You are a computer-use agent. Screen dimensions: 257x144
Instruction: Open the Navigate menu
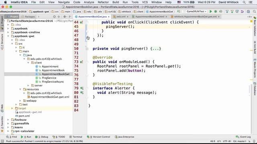pos(64,2)
